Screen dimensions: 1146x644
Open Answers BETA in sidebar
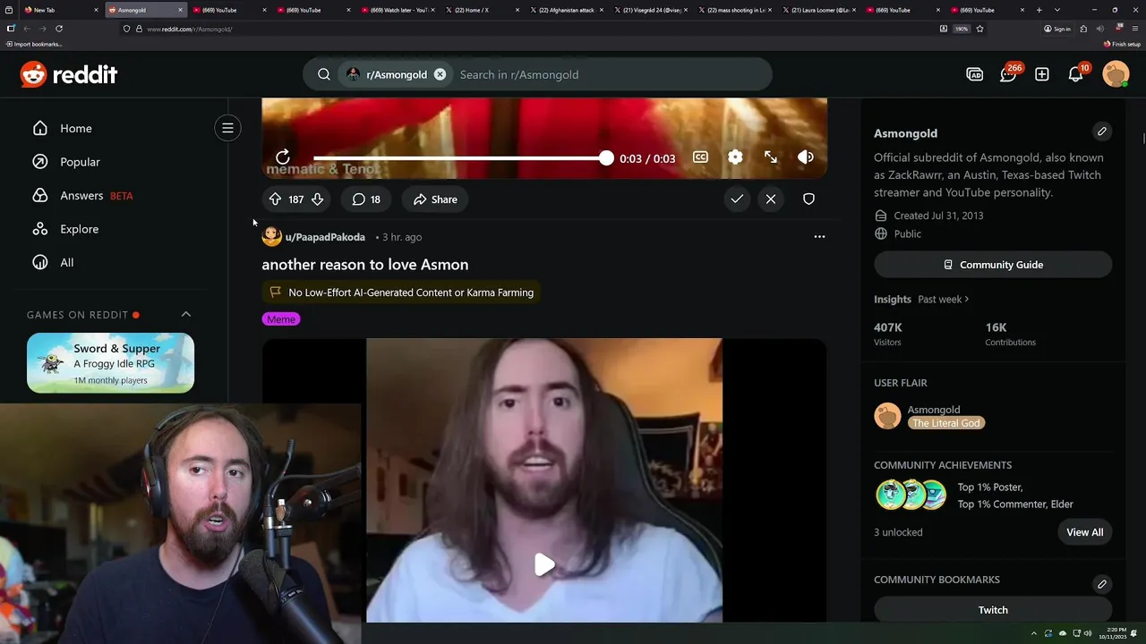82,195
